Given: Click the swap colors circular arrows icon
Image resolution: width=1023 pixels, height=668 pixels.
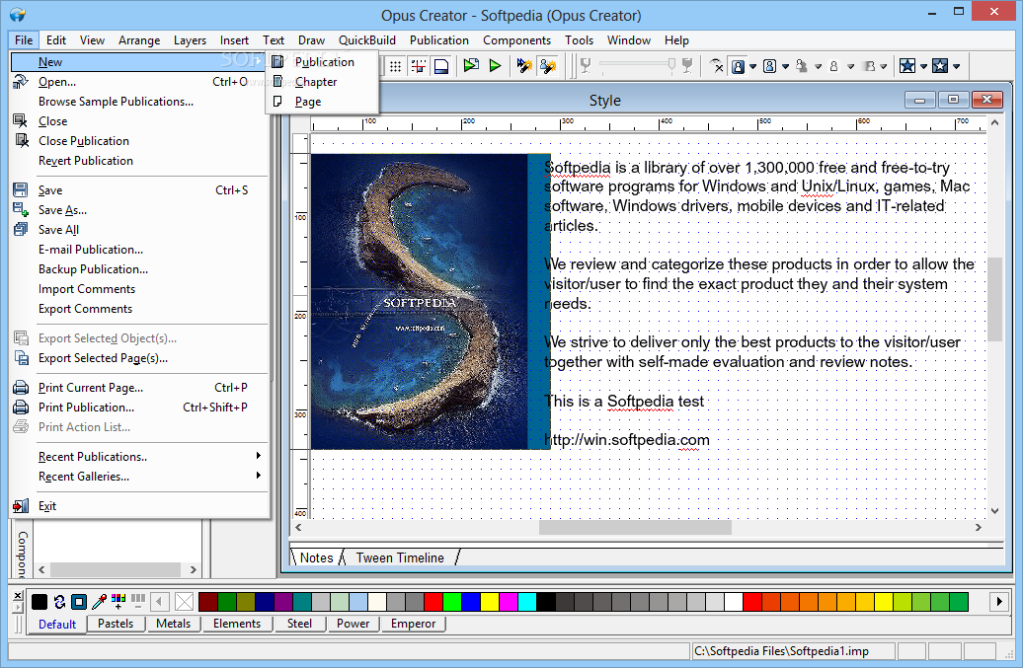Looking at the screenshot, I should pyautogui.click(x=59, y=602).
